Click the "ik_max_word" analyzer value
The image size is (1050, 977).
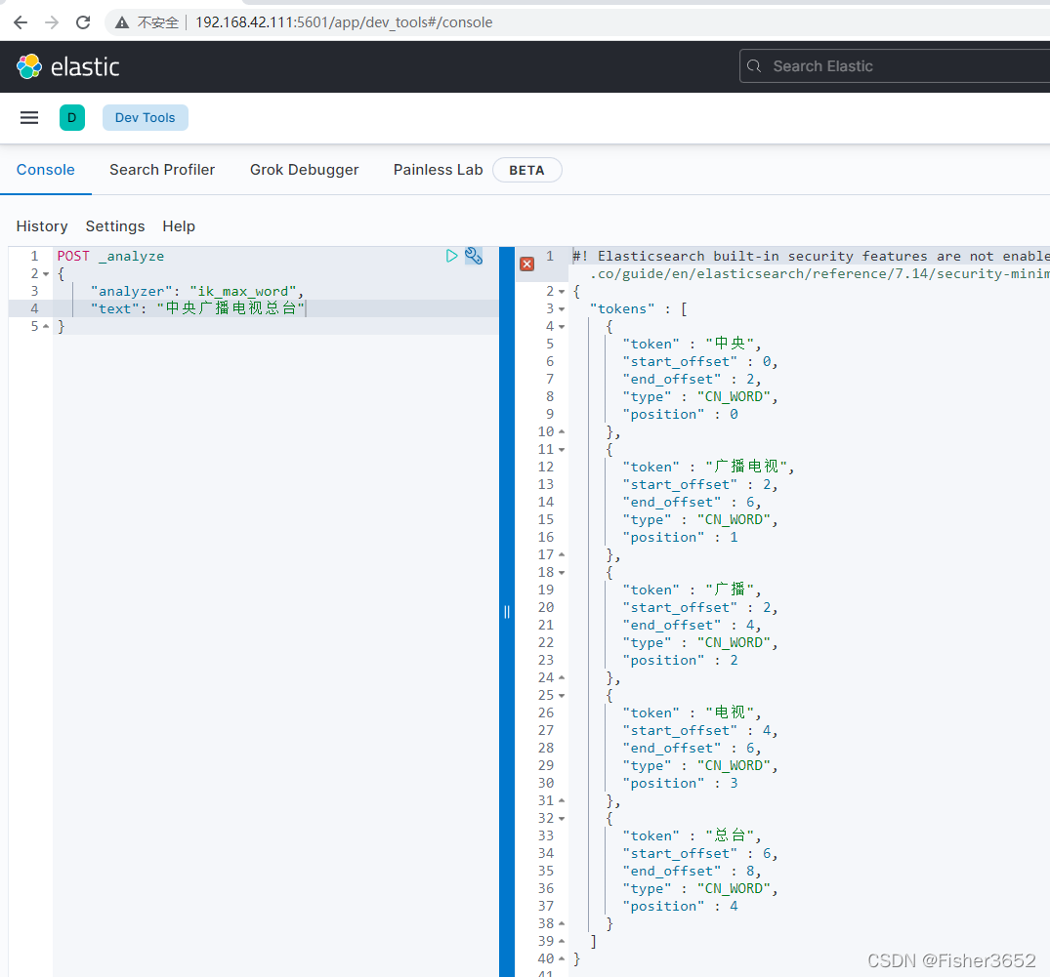244,291
